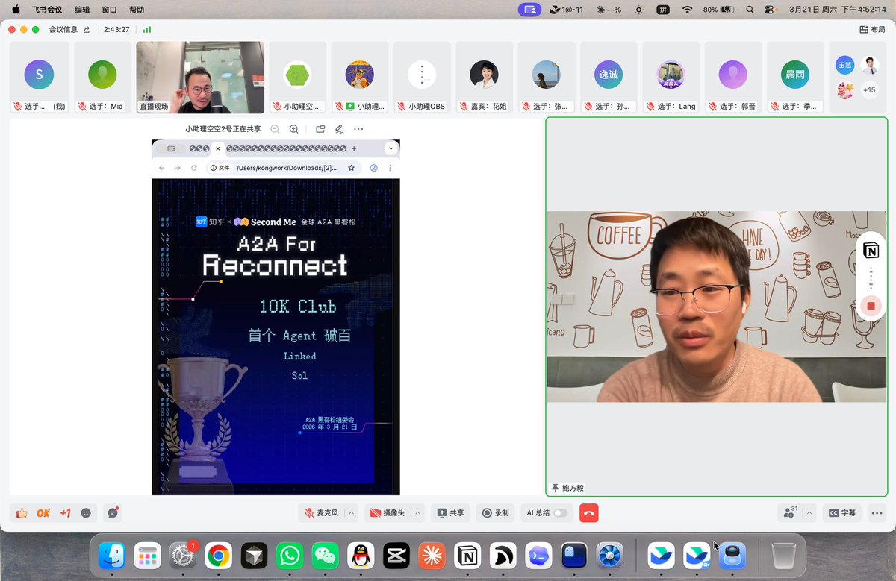Send the OK reaction
Image resolution: width=896 pixels, height=581 pixels.
coord(43,513)
